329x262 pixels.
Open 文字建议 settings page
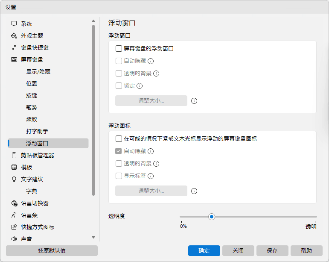(48, 179)
